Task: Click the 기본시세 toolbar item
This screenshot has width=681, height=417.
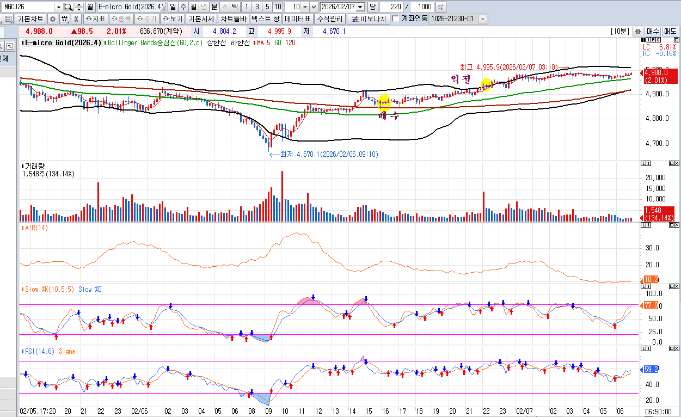Action: (202, 19)
